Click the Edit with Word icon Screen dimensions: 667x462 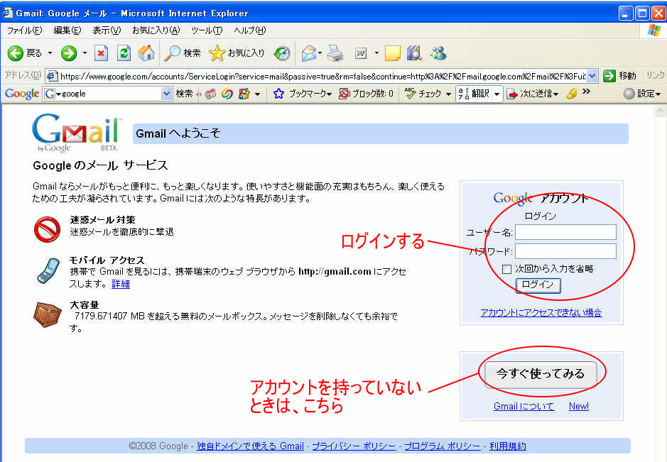[361, 53]
